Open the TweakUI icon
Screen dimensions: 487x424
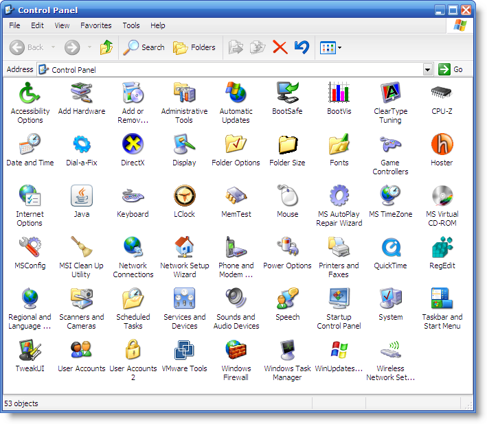[x=30, y=350]
